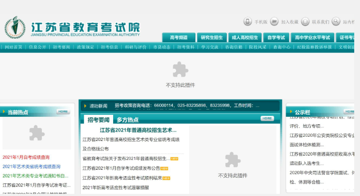Click the unsupported plugin puzzle icon in banner

180,70
